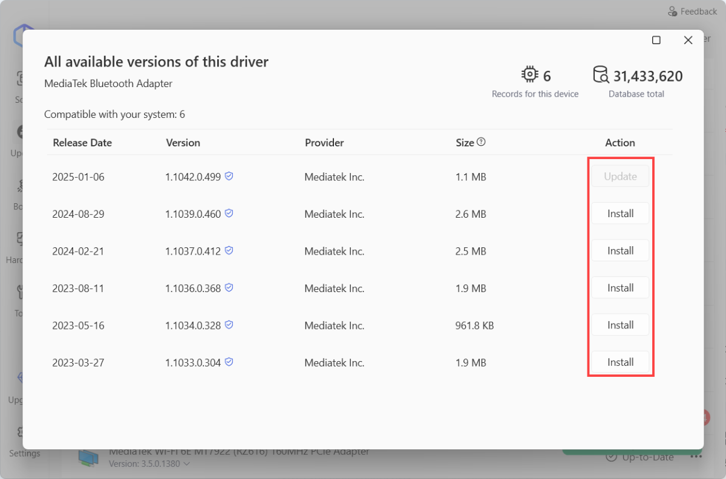
Task: Click the Wi-Fi adapter device icon in main window
Action: [89, 457]
